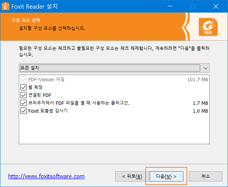
Task: Close the Foxit Reader setup window
Action: click(216, 6)
